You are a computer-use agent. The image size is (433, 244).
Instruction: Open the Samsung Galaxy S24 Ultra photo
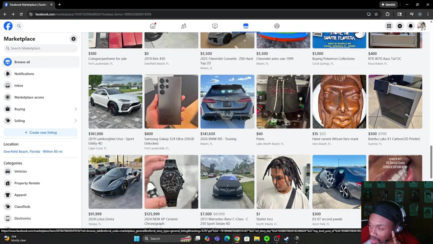pos(171,102)
